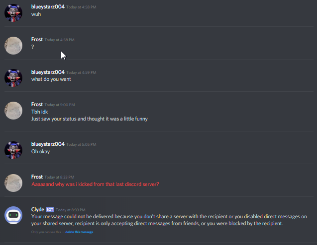Click blueystarz004 username above "wuh"

pos(48,6)
